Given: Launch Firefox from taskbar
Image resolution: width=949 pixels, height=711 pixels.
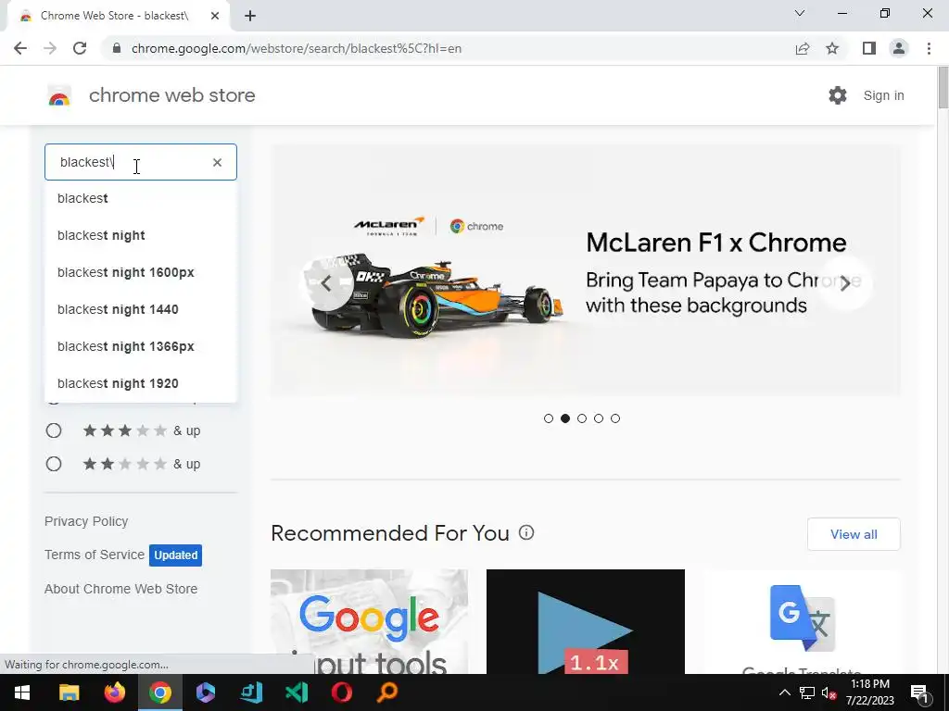Looking at the screenshot, I should tap(114, 692).
